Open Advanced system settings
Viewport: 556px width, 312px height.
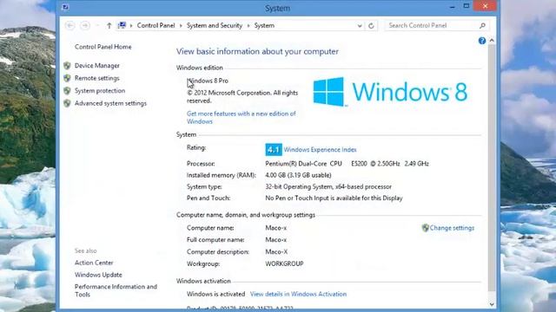(x=110, y=103)
